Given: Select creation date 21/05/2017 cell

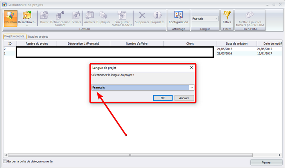Looking at the screenshot, I should (x=225, y=49).
